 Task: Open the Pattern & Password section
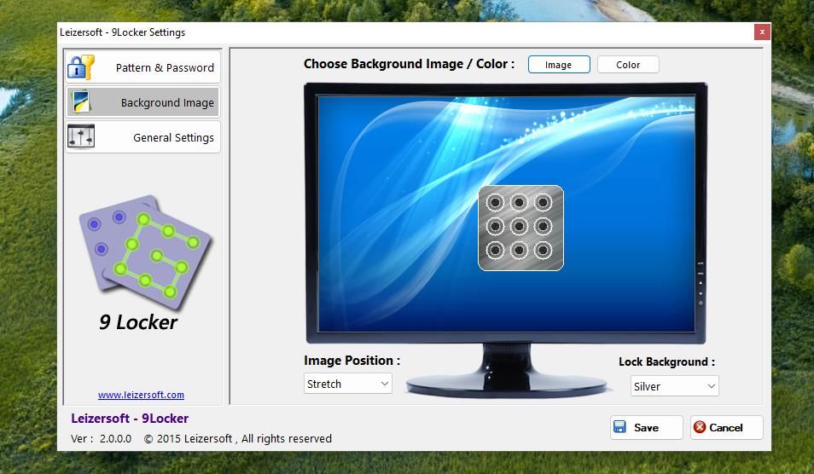[x=142, y=67]
